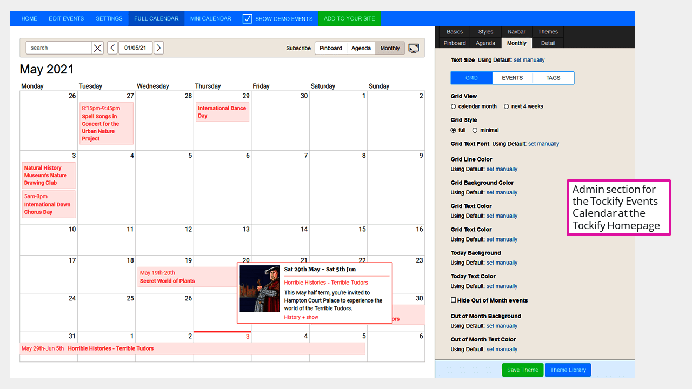This screenshot has height=389, width=692.
Task: Choose the next 4 weeks grid view
Action: pyautogui.click(x=506, y=106)
